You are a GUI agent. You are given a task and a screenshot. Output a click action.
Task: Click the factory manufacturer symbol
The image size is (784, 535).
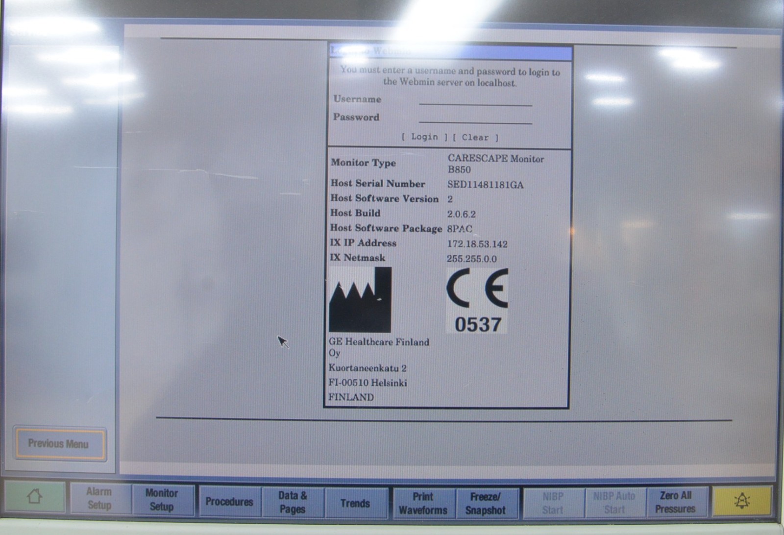(x=360, y=300)
